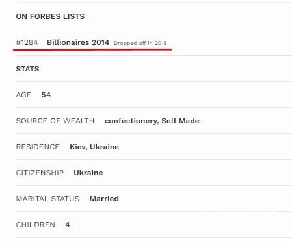292x241 pixels.
Task: Select the RESIDENCE label
Action: point(38,147)
